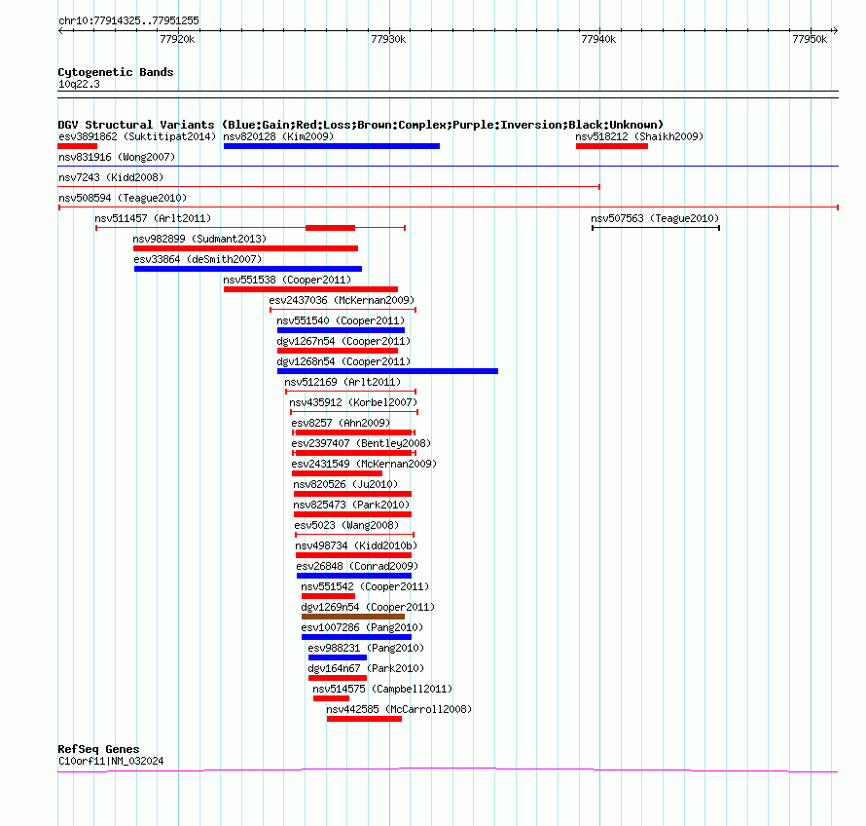Image resolution: width=866 pixels, height=826 pixels.
Task: Select nsv512169 (Arlt2011) variant label
Action: 343,382
